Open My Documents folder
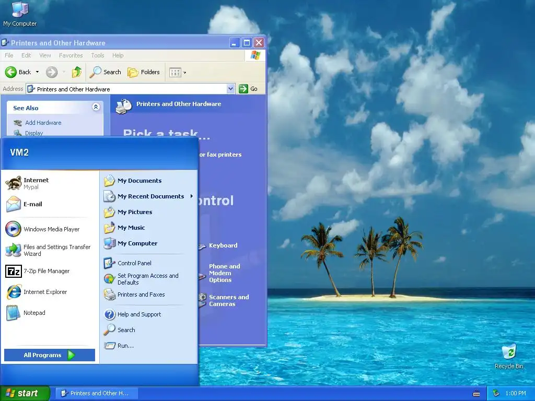Image resolution: width=535 pixels, height=401 pixels. (149, 181)
